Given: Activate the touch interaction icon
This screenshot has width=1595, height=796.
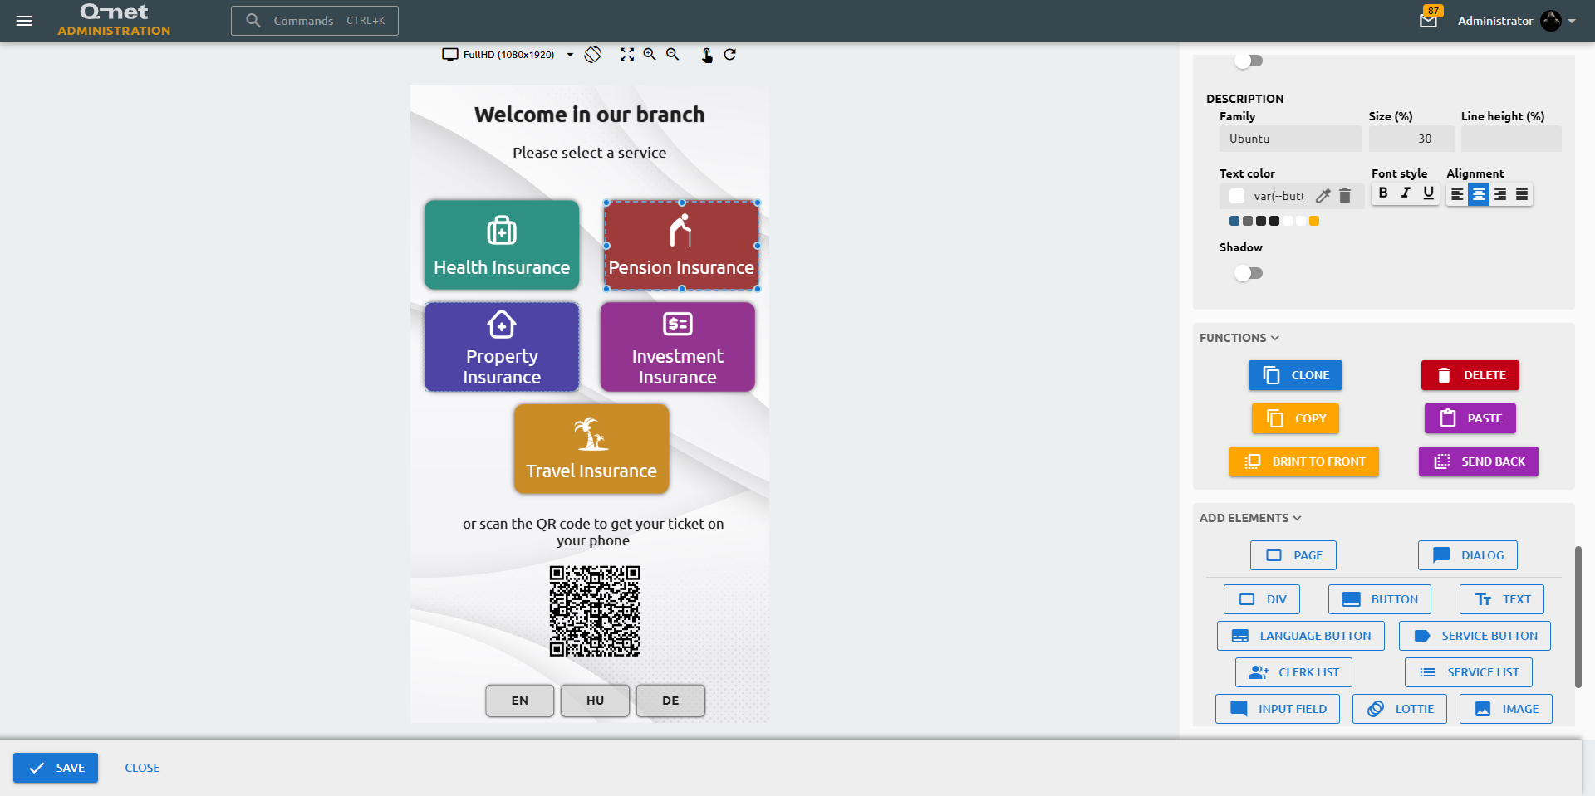Looking at the screenshot, I should [x=707, y=55].
